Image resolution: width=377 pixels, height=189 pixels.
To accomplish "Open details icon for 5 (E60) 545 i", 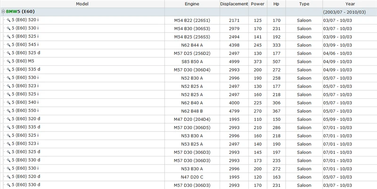I will tap(8, 45).
